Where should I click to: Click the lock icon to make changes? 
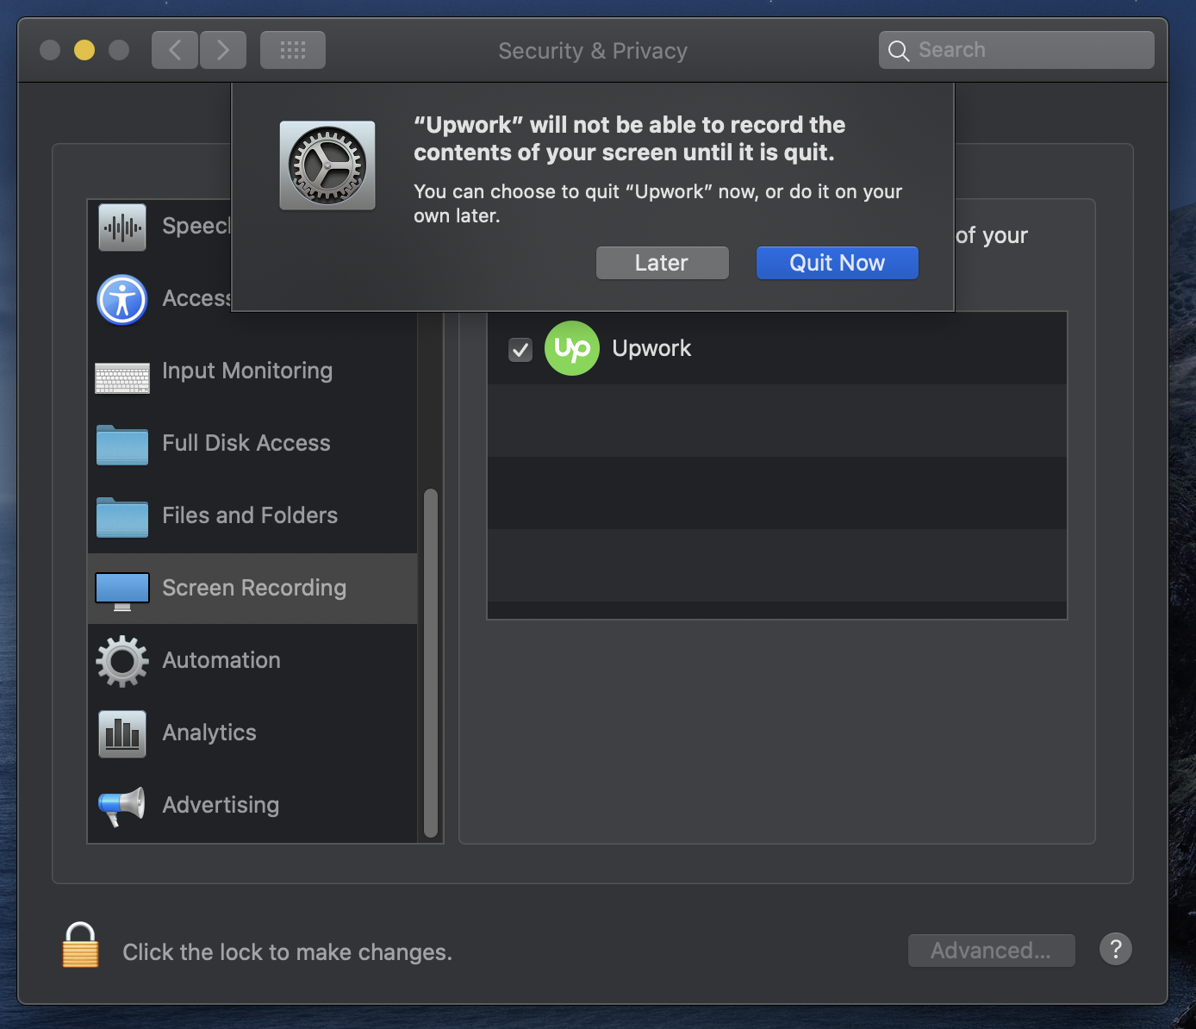pyautogui.click(x=80, y=946)
